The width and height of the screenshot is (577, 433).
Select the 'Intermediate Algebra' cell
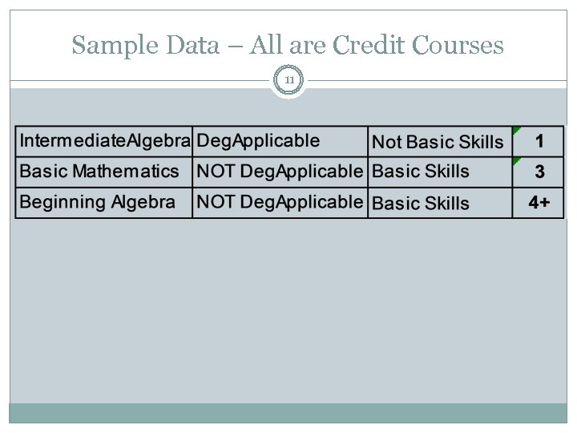click(x=104, y=141)
